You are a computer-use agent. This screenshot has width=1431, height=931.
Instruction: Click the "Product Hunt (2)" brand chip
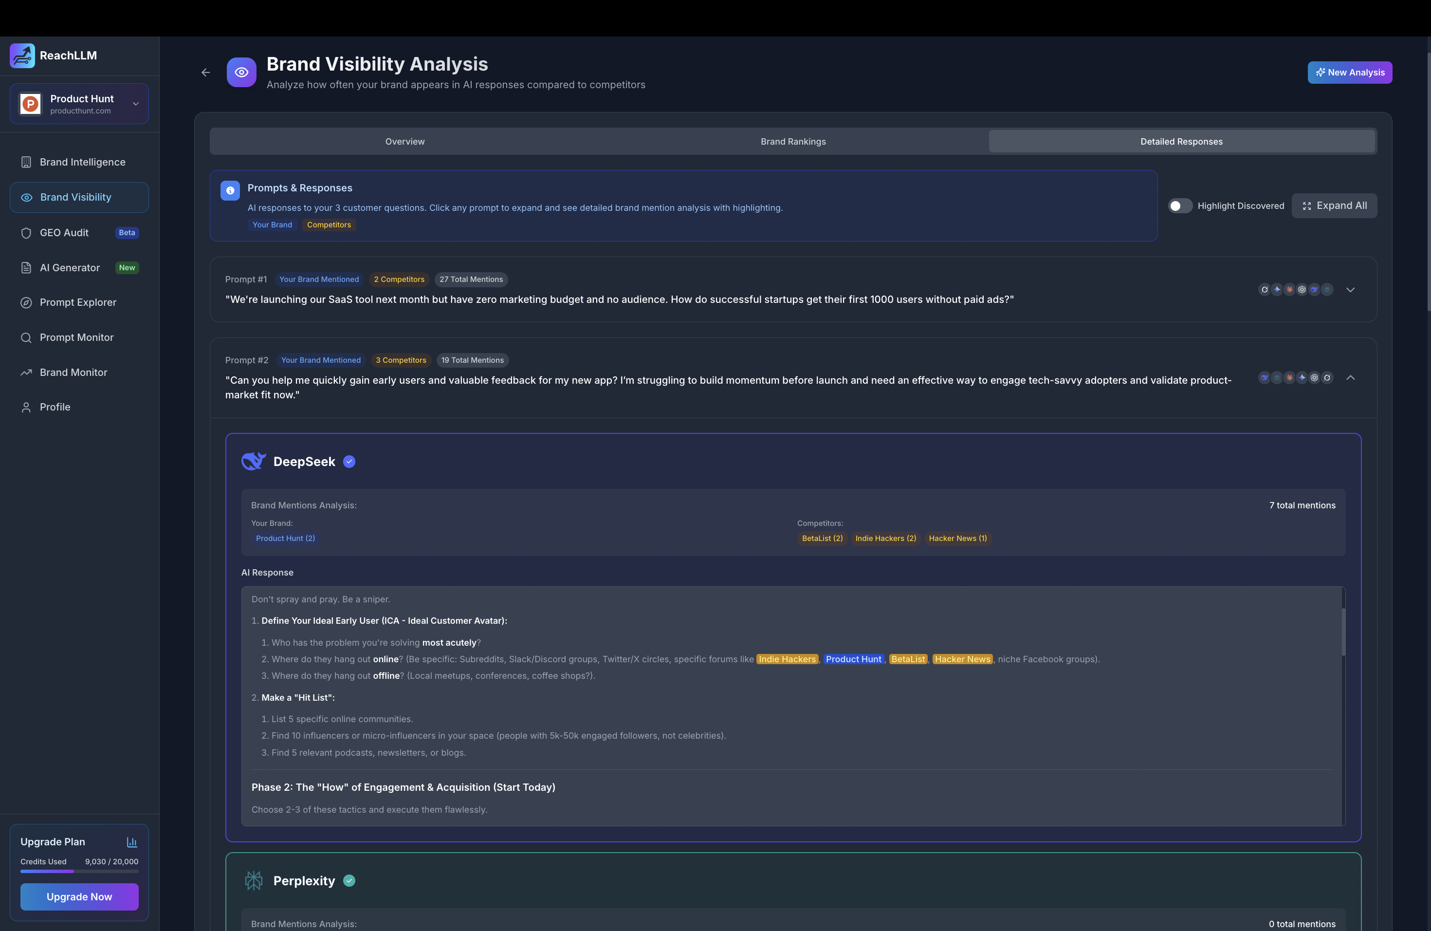[x=285, y=538]
